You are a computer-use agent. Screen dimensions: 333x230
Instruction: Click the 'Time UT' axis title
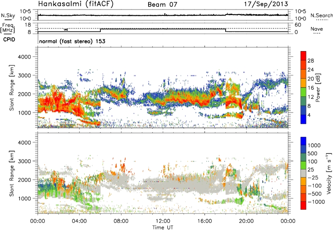163,228
